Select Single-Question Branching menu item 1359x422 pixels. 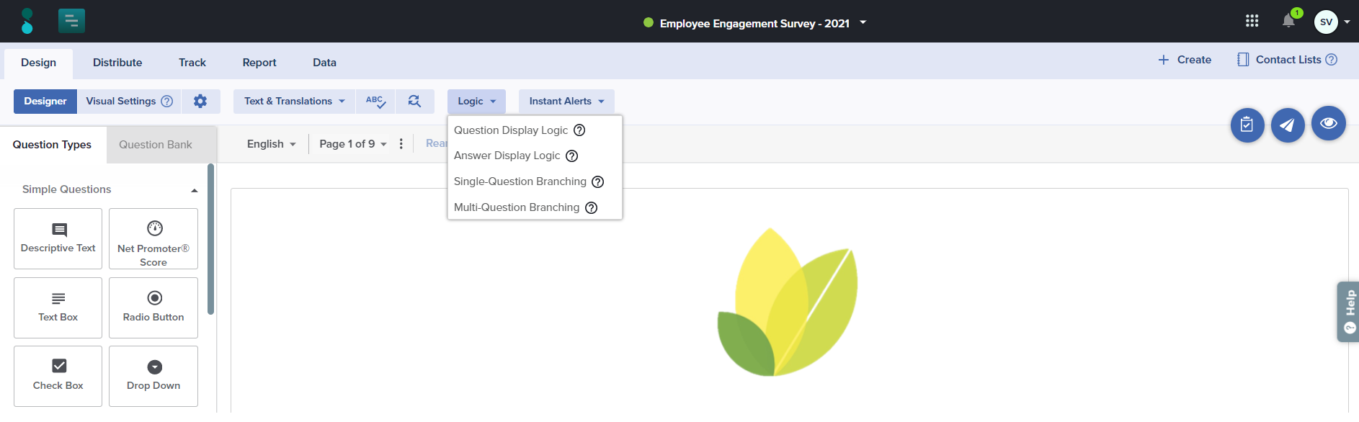click(520, 181)
